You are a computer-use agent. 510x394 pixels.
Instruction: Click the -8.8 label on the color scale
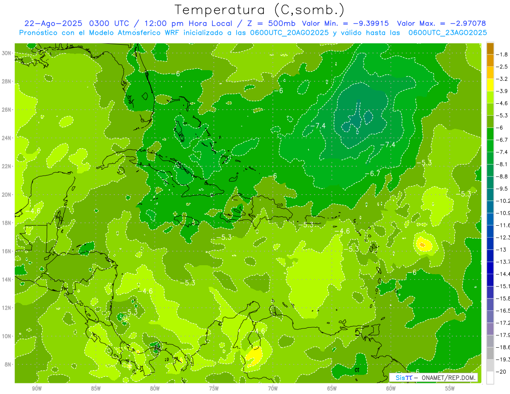click(x=503, y=176)
